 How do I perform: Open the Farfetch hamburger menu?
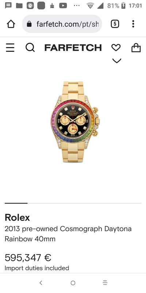(x=10, y=48)
